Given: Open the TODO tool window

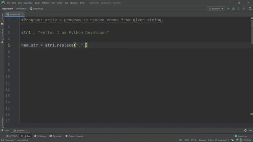Looking at the screenshot, I should (x=12, y=136).
